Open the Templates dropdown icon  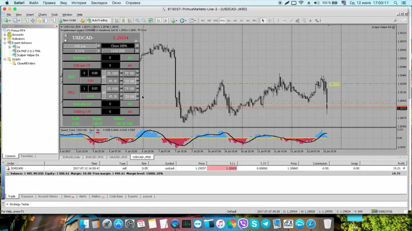pyautogui.click(x=192, y=21)
